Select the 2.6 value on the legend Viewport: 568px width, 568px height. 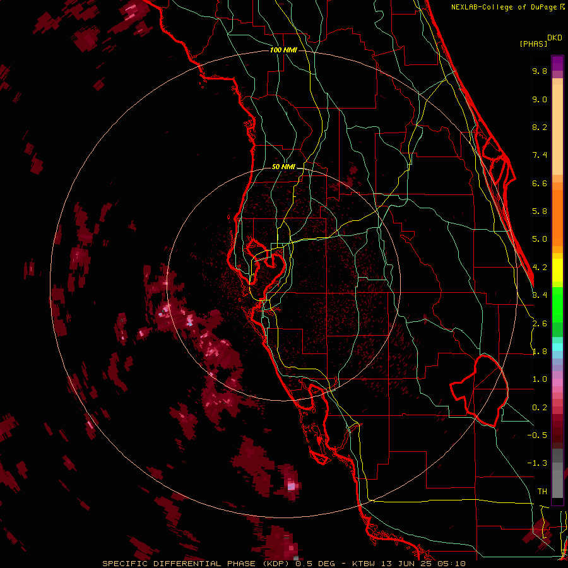click(540, 324)
